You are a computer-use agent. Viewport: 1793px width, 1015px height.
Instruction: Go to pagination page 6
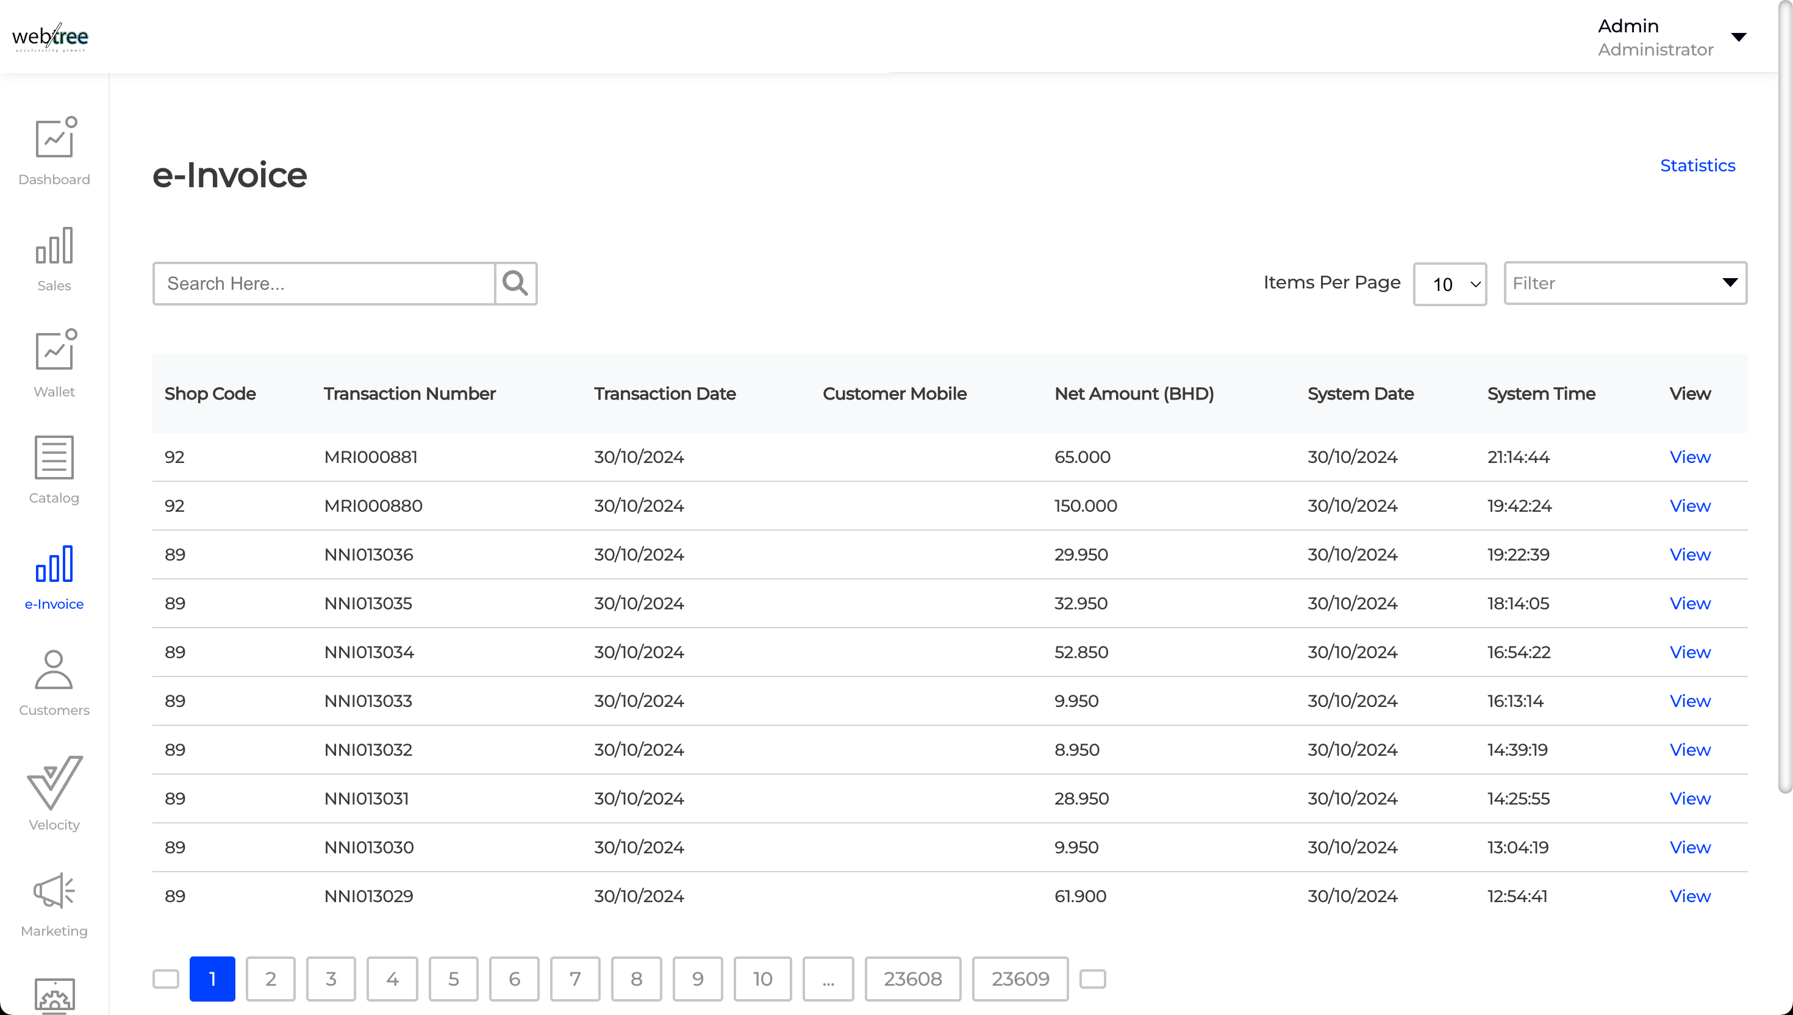[x=514, y=979]
